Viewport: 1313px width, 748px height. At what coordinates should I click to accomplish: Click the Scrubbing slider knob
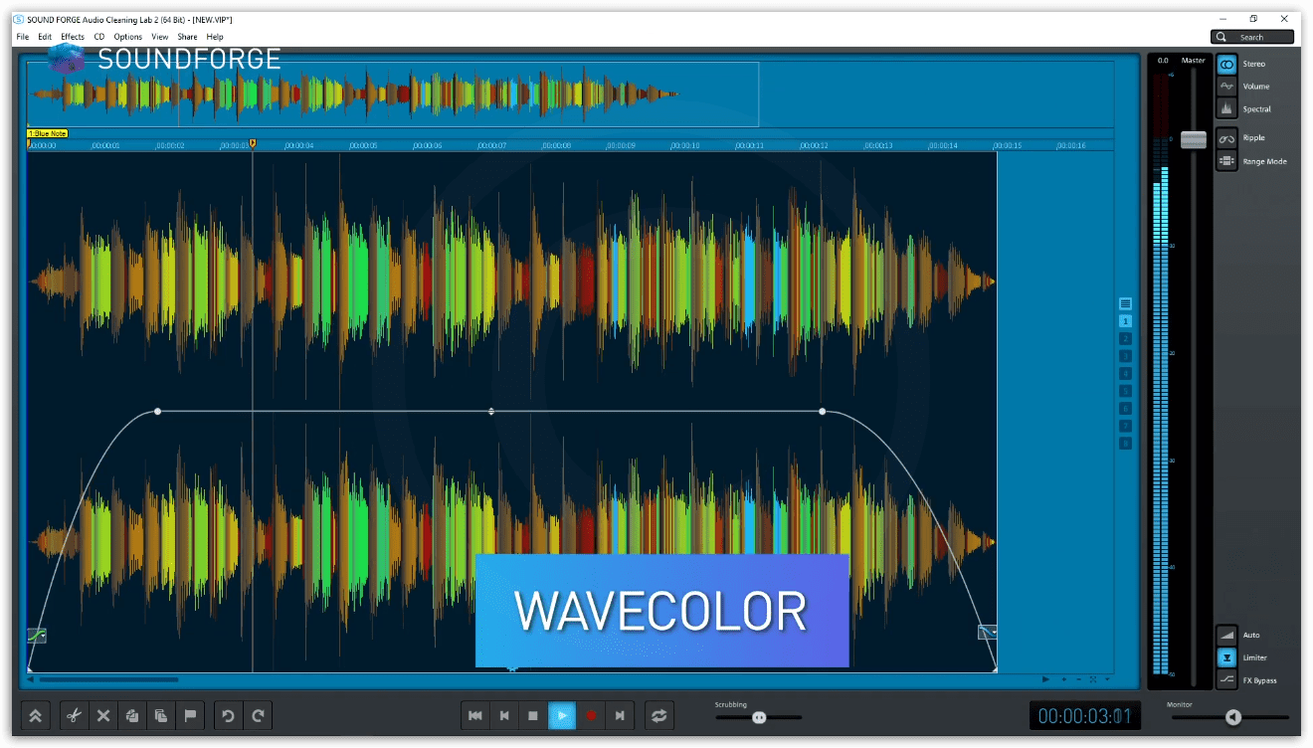pos(759,716)
